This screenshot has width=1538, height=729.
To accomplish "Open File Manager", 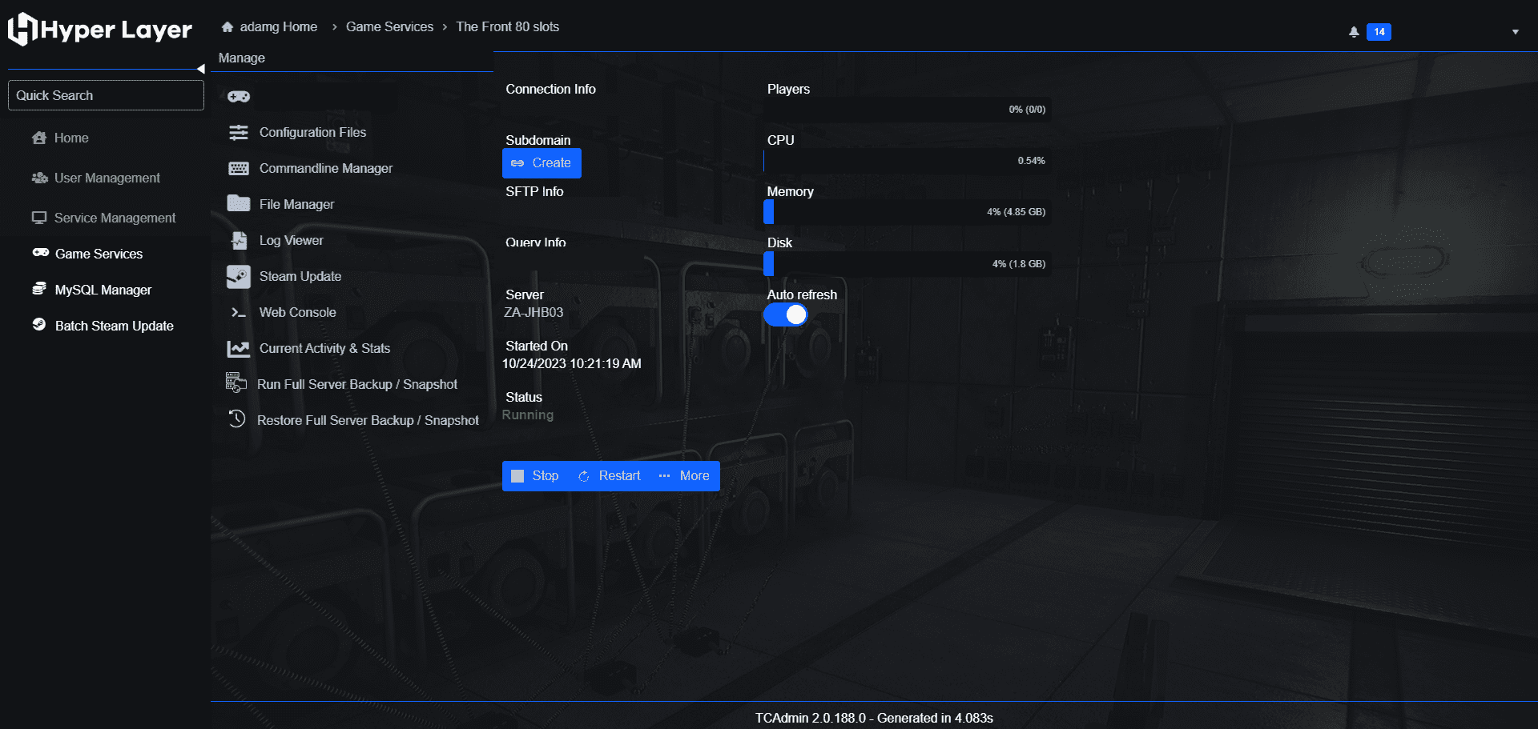I will pos(296,205).
